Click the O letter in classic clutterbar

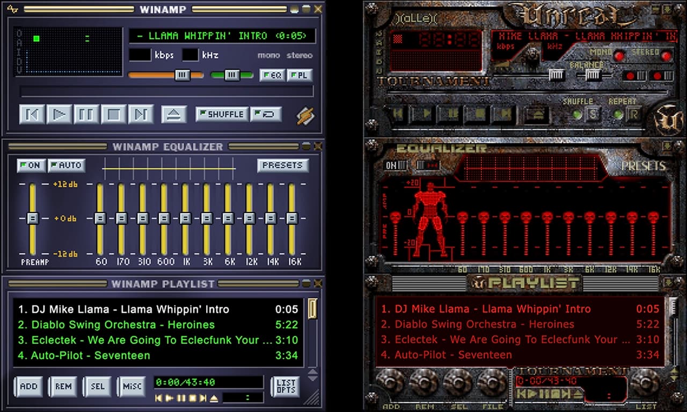coord(19,33)
